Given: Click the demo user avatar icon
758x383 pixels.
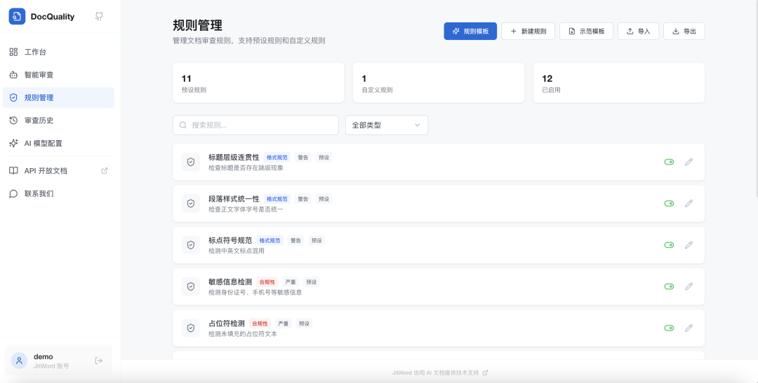Looking at the screenshot, I should point(20,361).
